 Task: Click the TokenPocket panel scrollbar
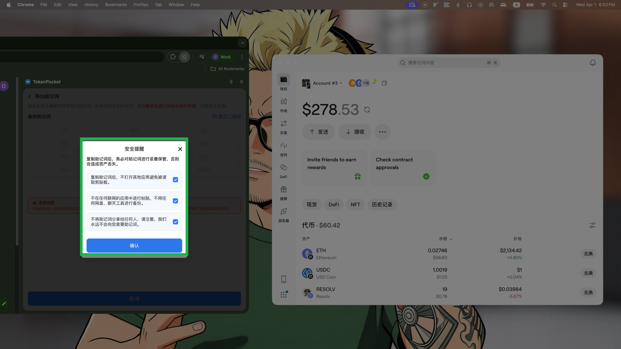click(x=17, y=161)
